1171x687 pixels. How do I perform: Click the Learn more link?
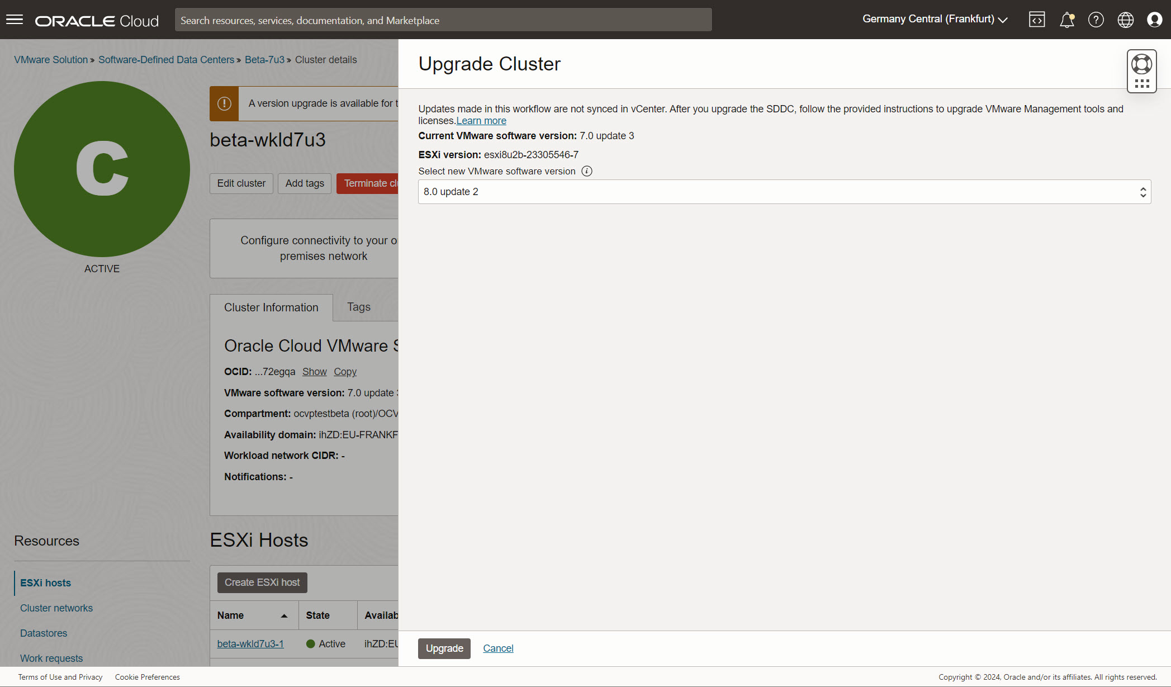(x=481, y=121)
